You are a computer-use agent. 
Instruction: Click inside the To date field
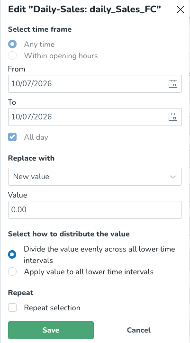(95, 117)
